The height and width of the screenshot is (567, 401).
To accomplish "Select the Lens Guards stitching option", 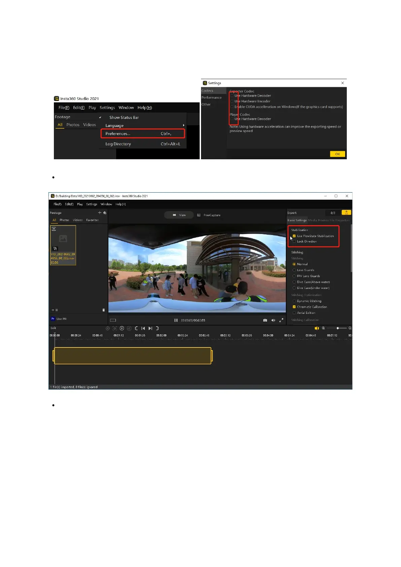I will (x=294, y=270).
